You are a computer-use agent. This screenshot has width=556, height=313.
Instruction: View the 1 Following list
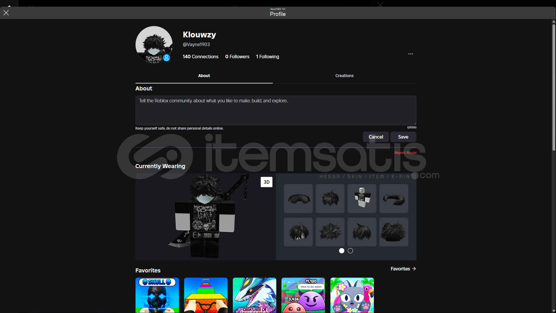click(x=267, y=57)
